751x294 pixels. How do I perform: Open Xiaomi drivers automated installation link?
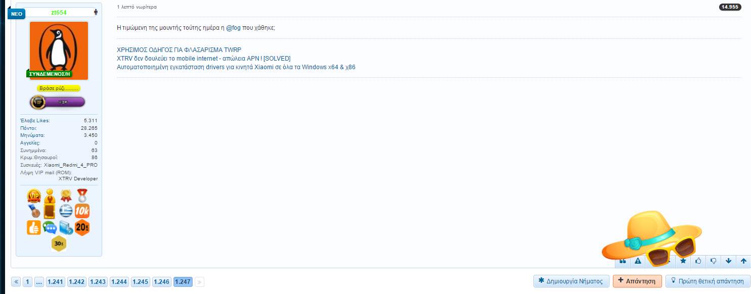pos(236,67)
